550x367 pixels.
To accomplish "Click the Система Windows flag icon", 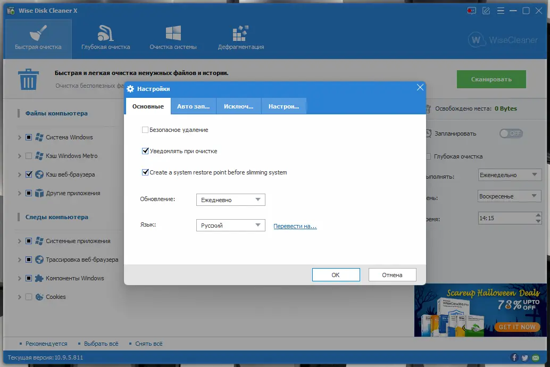I will [39, 137].
